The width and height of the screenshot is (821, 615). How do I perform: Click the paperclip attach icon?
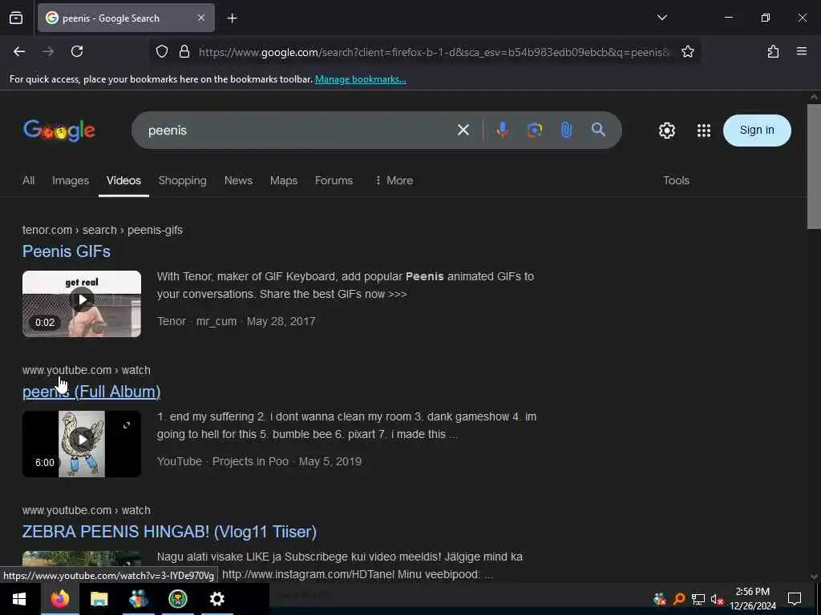[566, 130]
